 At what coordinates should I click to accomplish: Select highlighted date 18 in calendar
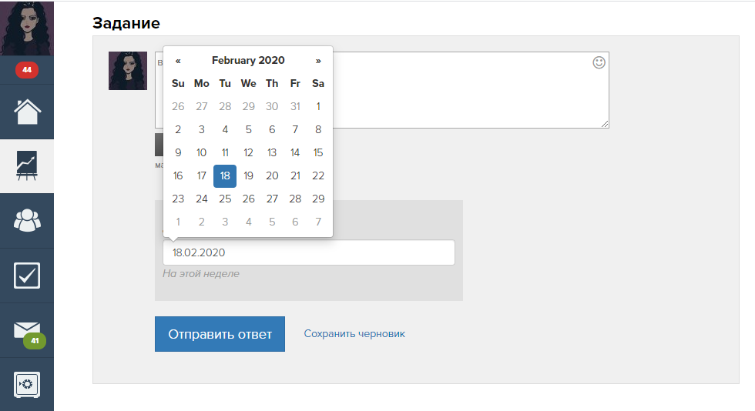coord(225,175)
